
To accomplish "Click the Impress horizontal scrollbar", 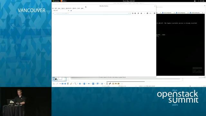I will 126,82.
